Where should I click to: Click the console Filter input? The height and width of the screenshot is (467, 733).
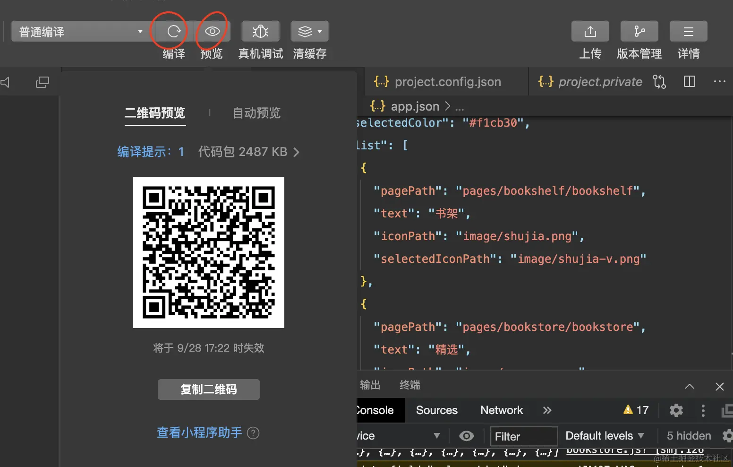click(524, 436)
